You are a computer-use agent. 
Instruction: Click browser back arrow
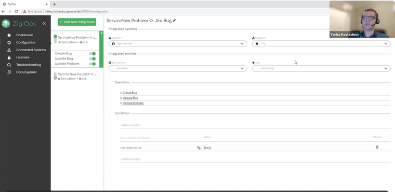(x=3, y=11)
